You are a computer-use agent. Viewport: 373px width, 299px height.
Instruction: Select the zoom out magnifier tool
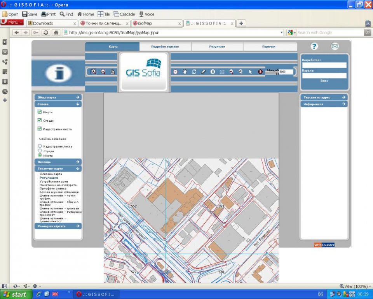(x=103, y=72)
